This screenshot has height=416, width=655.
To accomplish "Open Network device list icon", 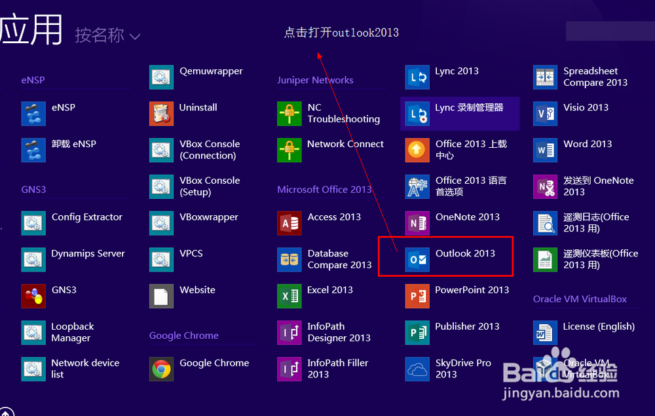I will pos(33,370).
